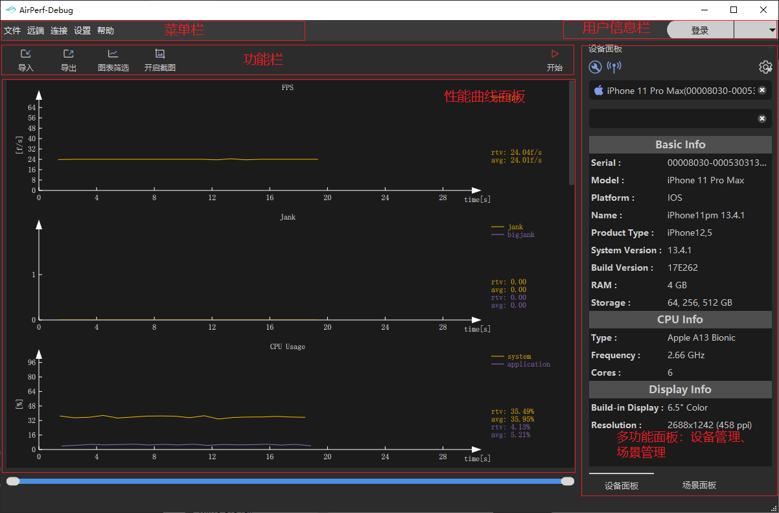
Task: Click the serial value 00008030-000530313...
Action: click(x=717, y=163)
